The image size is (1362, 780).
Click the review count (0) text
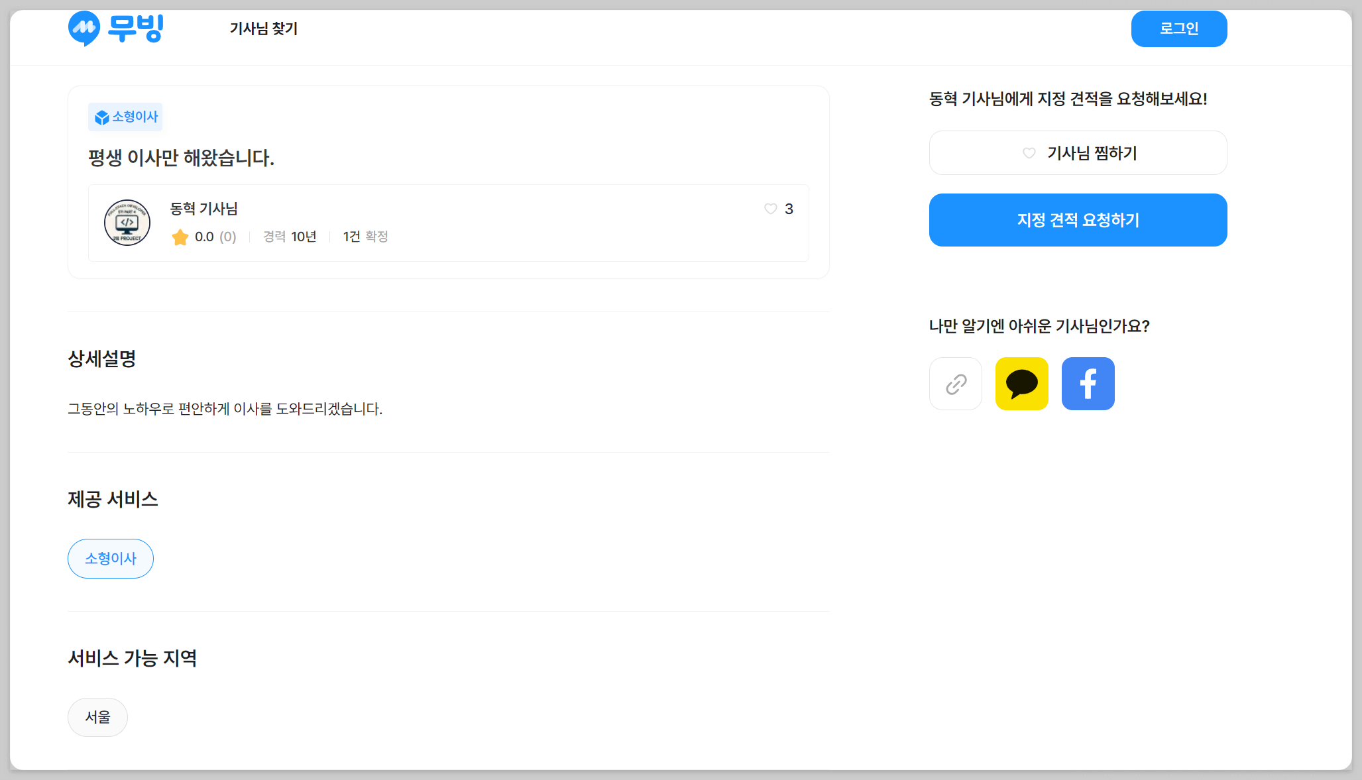pyautogui.click(x=228, y=237)
